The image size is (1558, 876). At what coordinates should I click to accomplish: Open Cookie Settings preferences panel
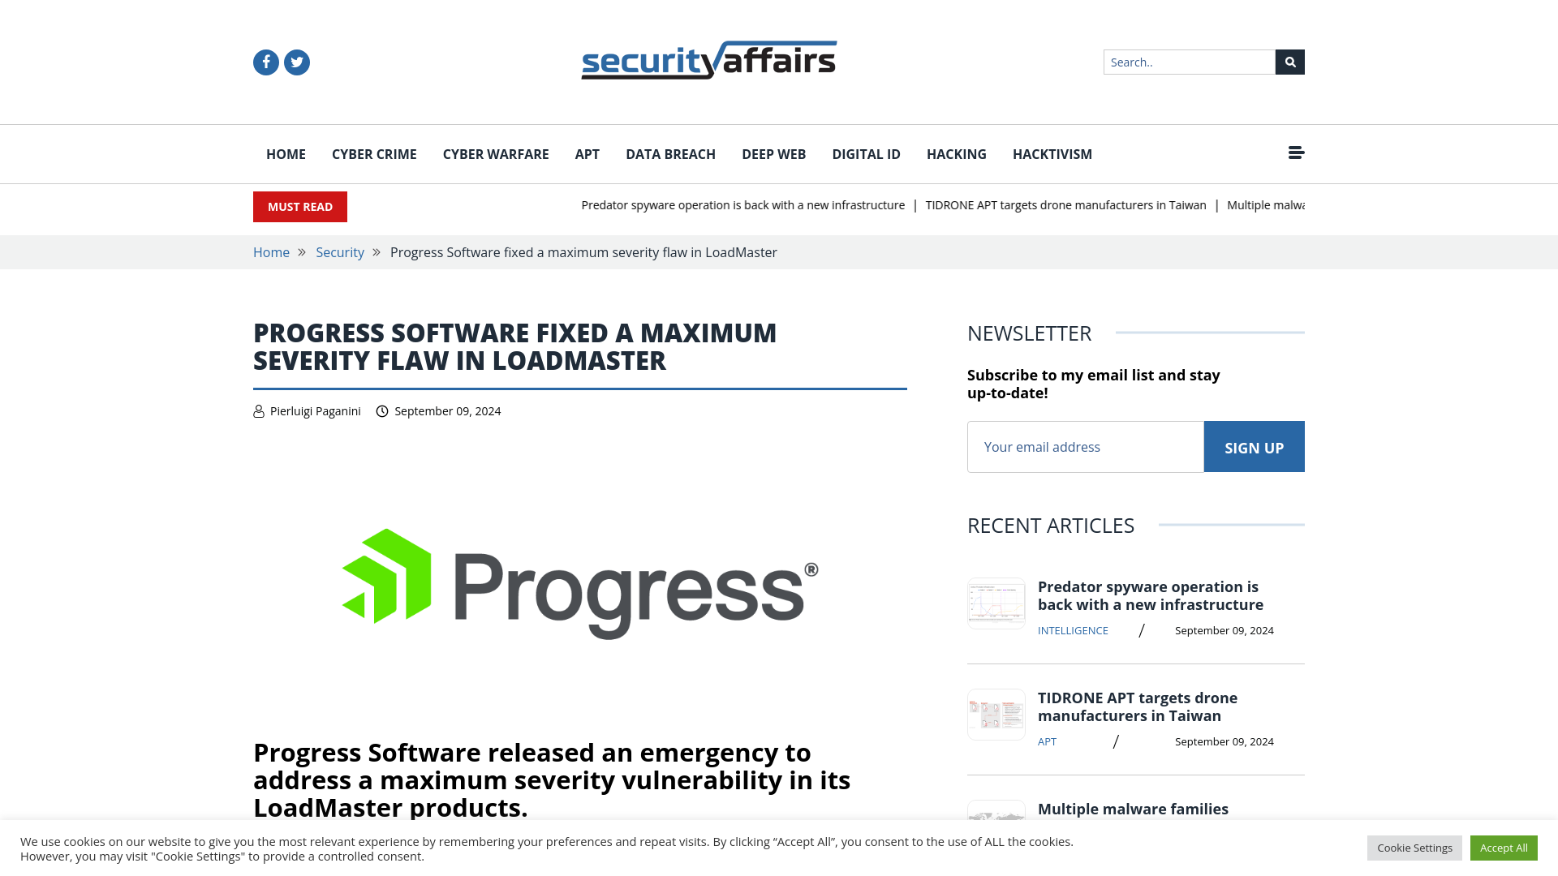click(1414, 848)
